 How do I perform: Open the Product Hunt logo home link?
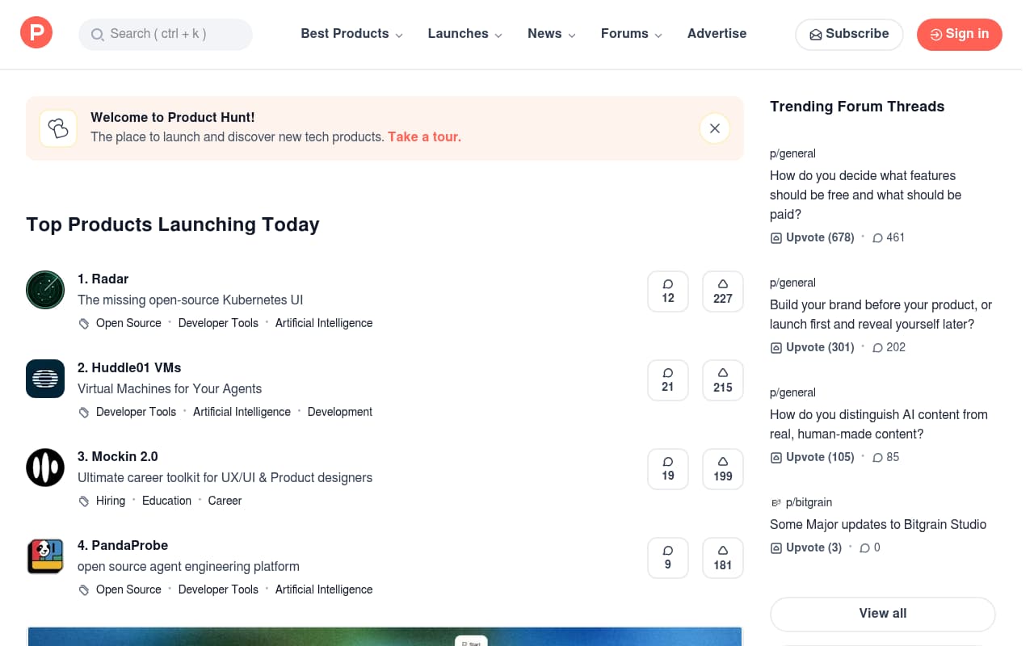(36, 33)
